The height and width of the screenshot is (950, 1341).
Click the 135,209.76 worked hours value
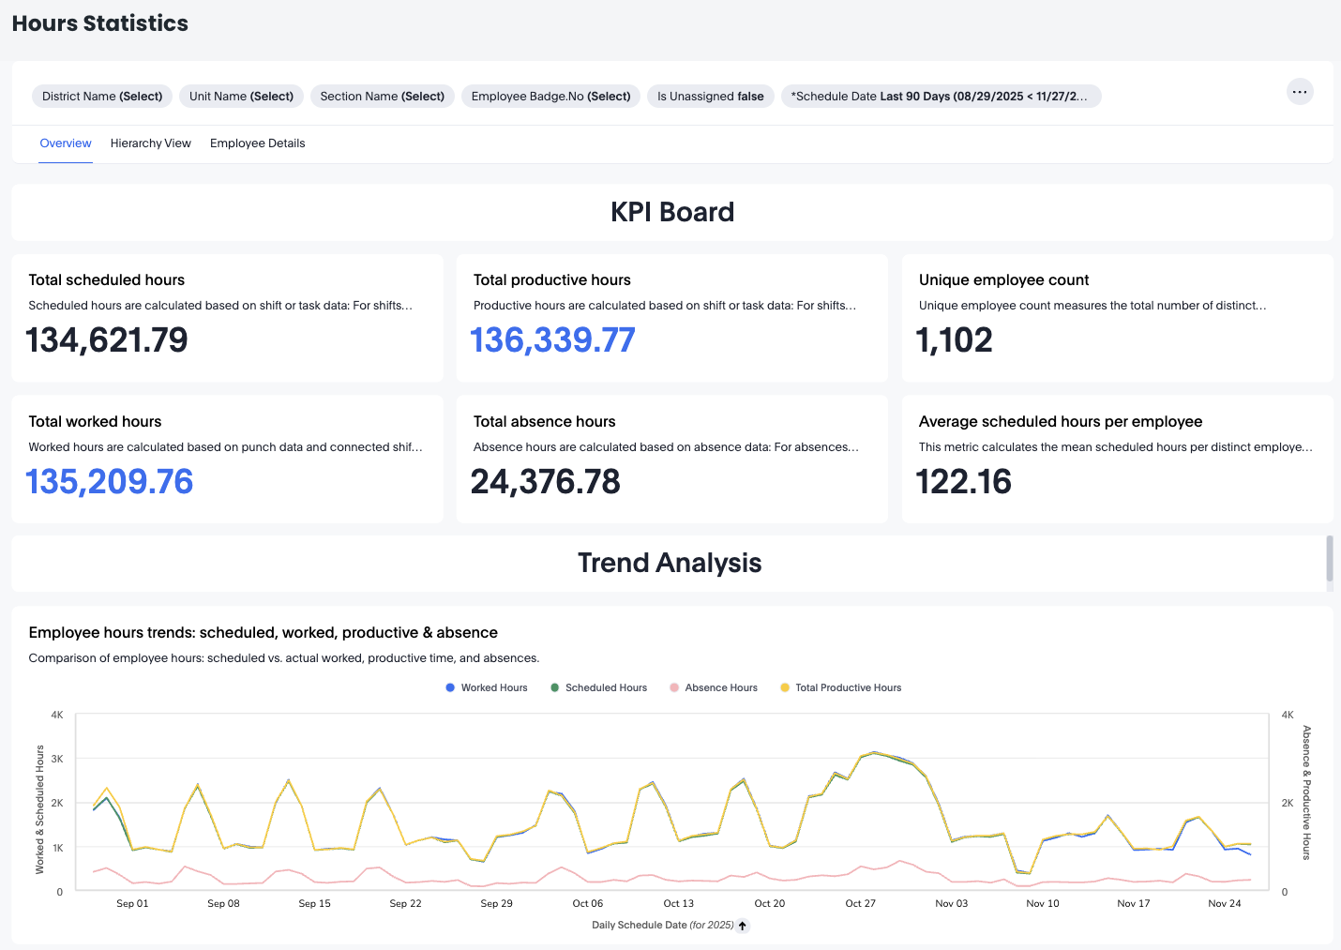[110, 481]
